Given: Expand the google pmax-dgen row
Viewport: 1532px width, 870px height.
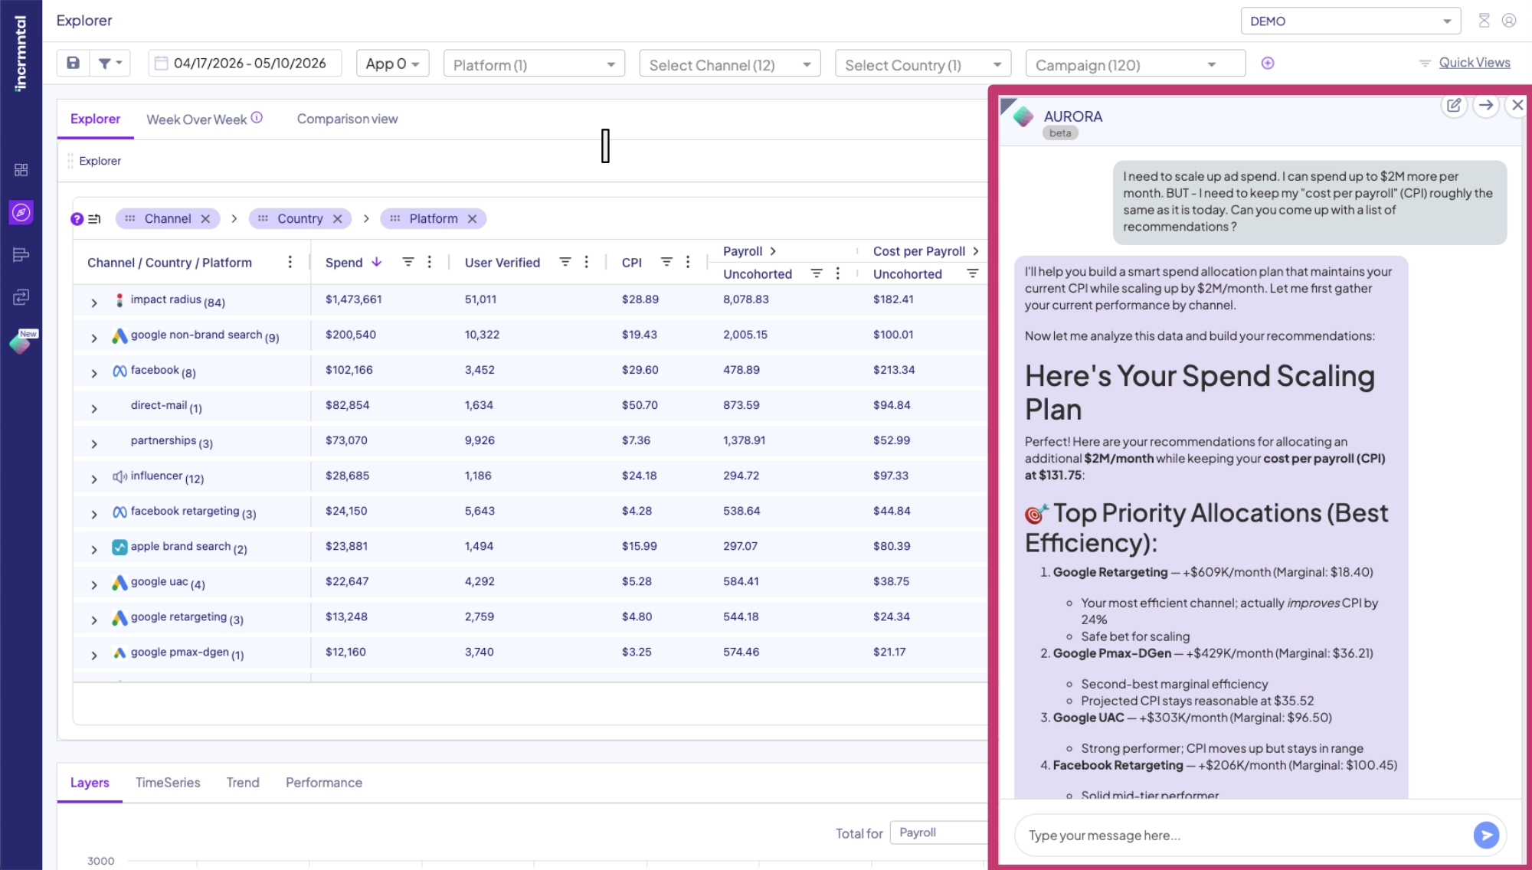Looking at the screenshot, I should click(94, 656).
